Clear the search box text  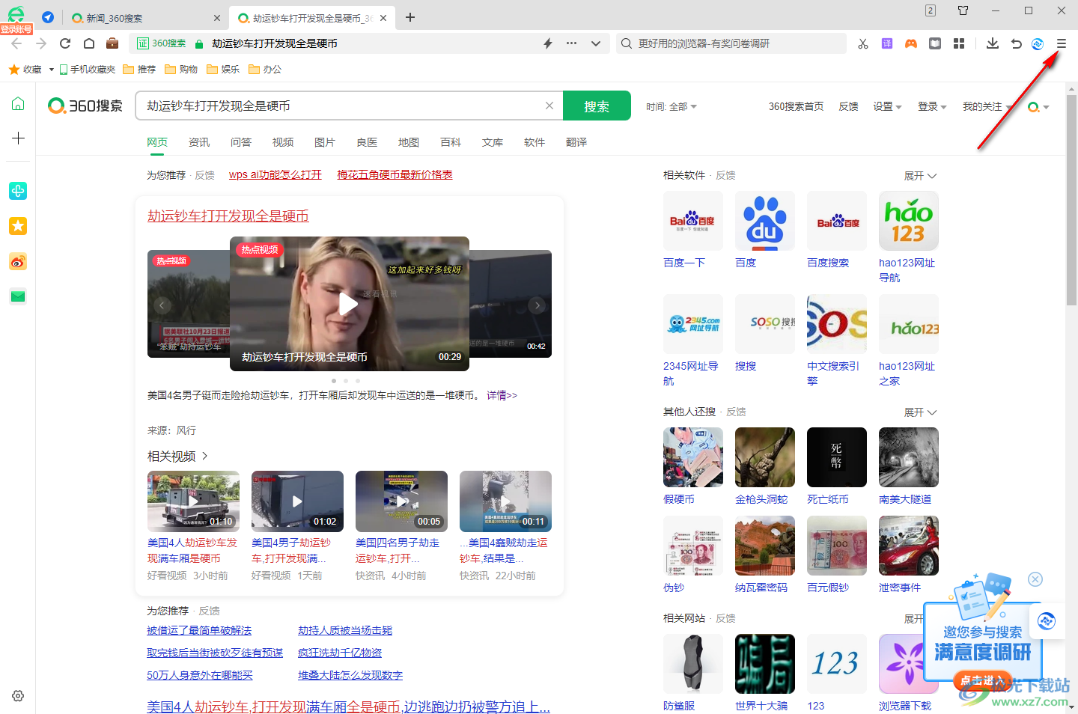coord(549,106)
